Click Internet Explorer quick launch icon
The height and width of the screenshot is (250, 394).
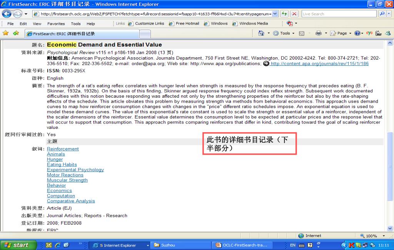(x=58, y=245)
